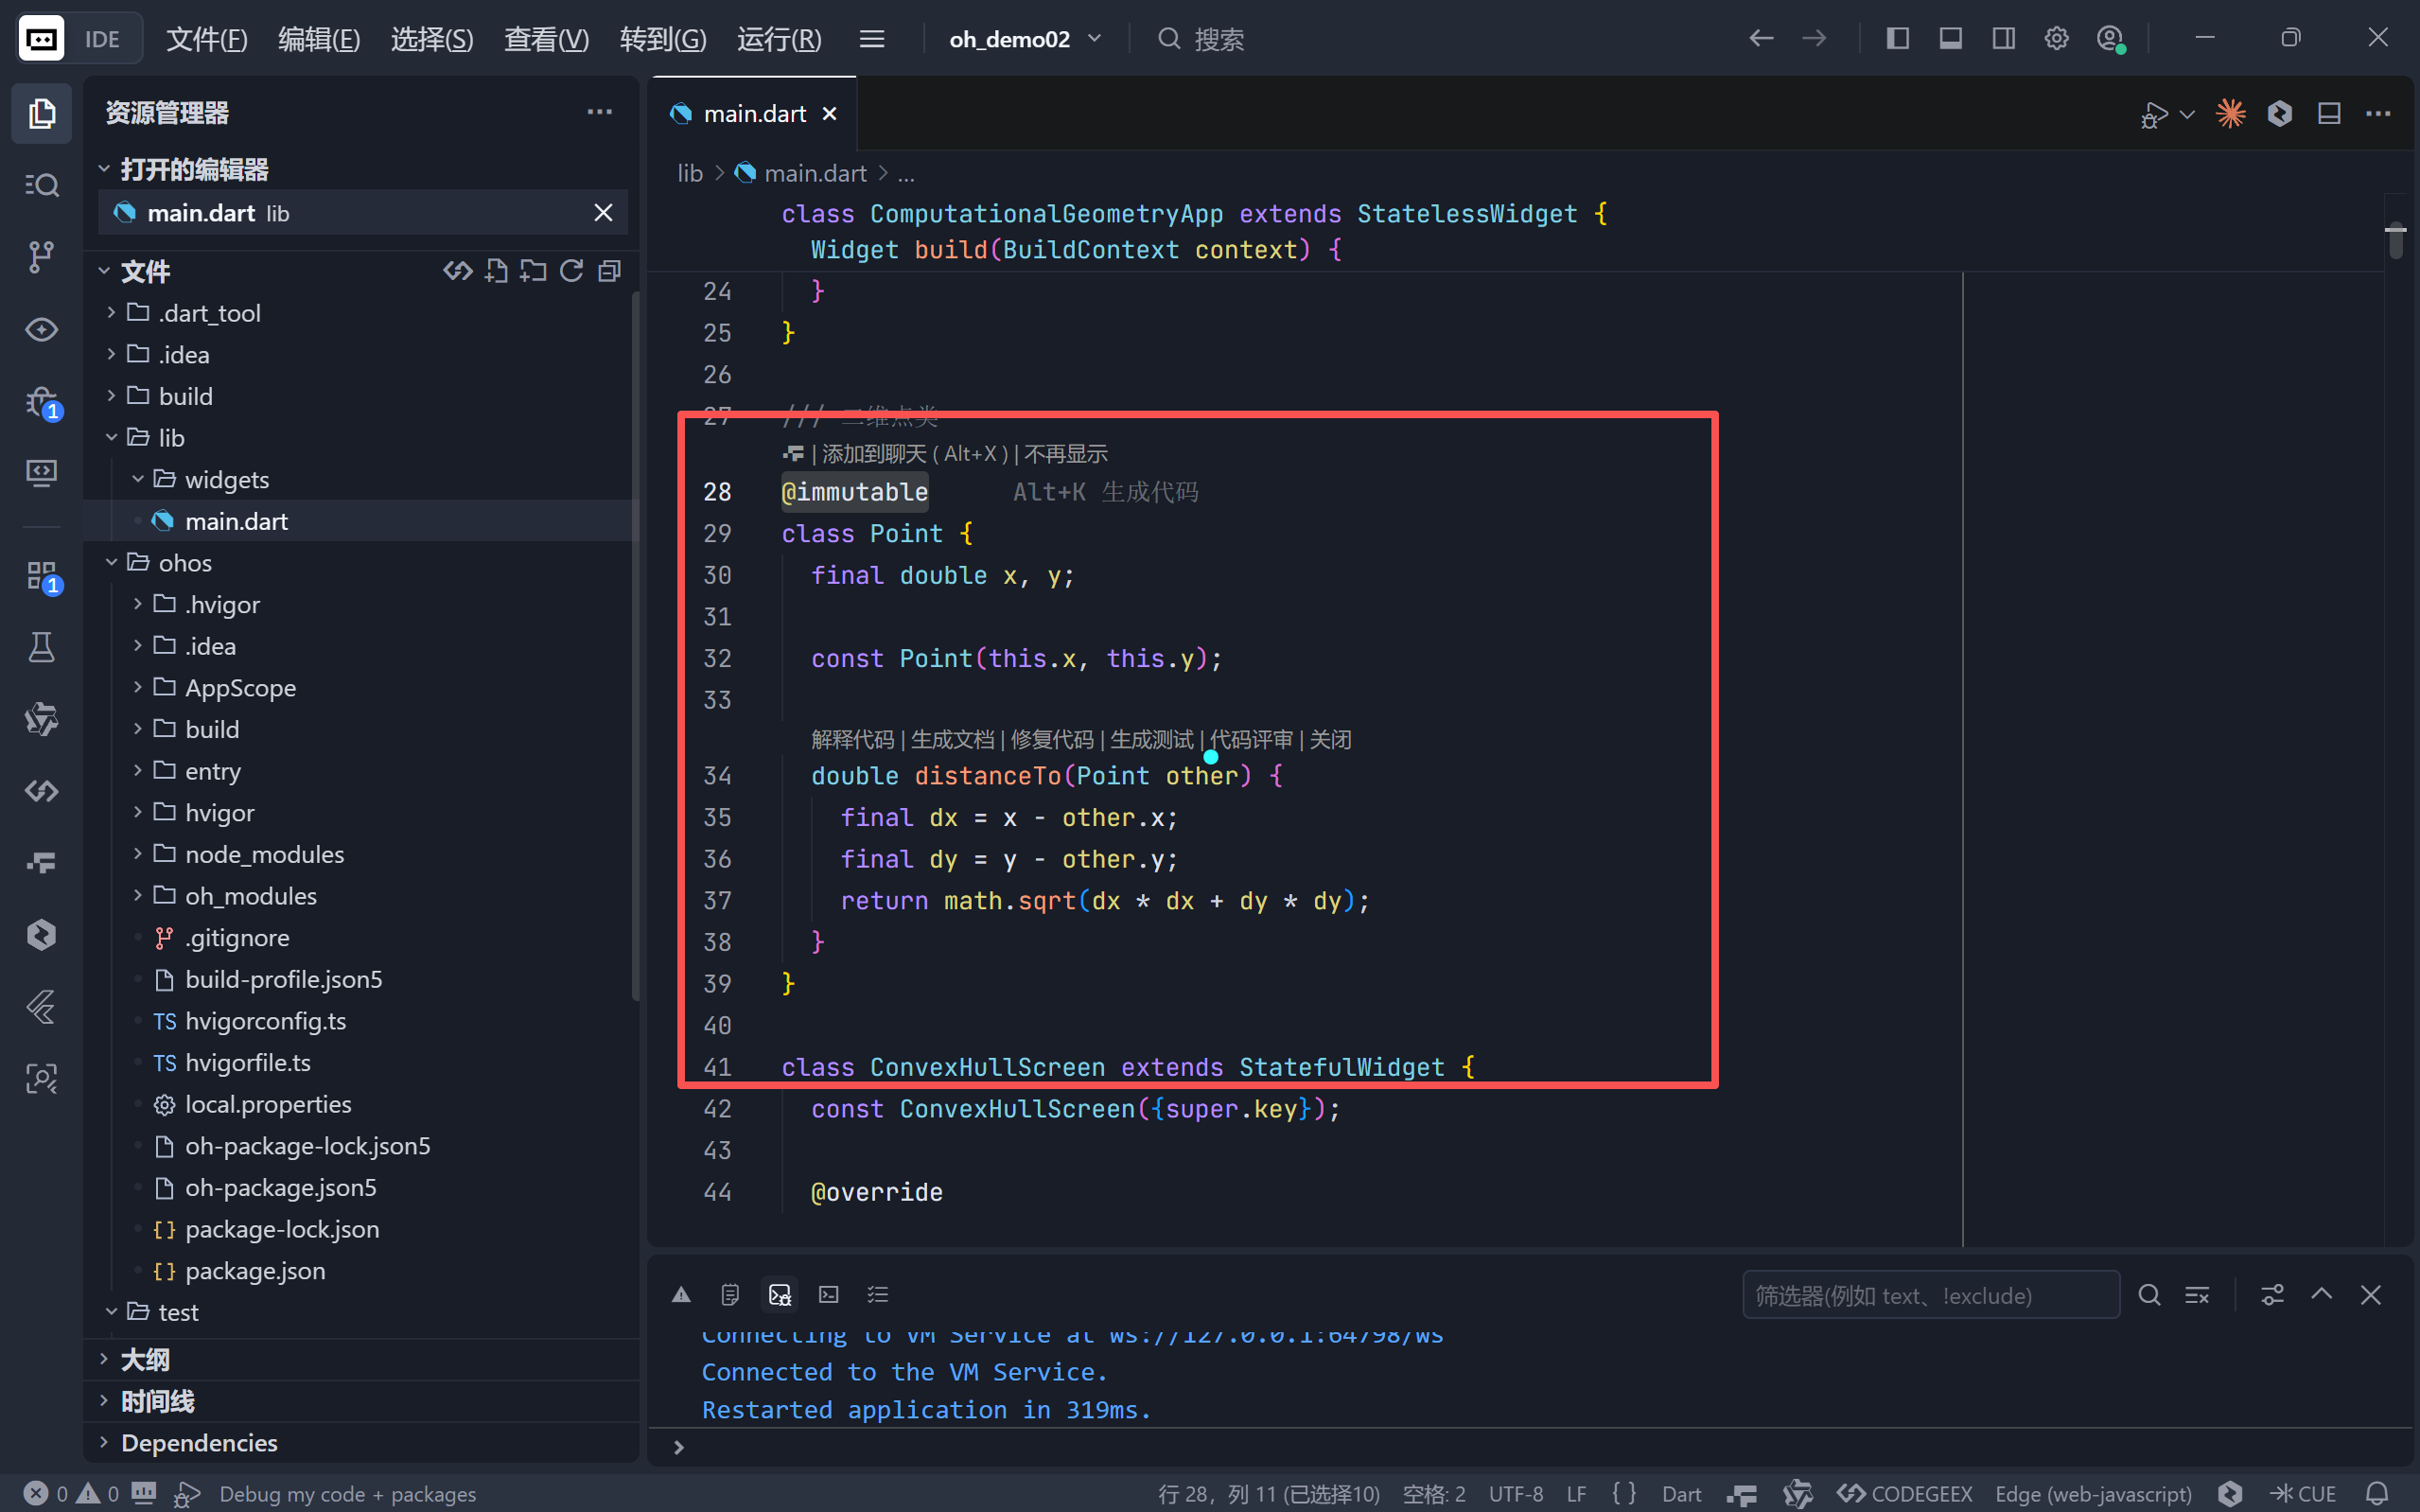Open the Search view in activity bar
The image size is (2420, 1512).
41,185
